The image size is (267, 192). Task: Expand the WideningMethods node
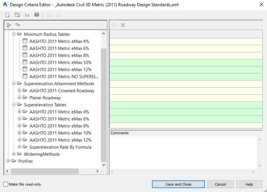point(14,154)
